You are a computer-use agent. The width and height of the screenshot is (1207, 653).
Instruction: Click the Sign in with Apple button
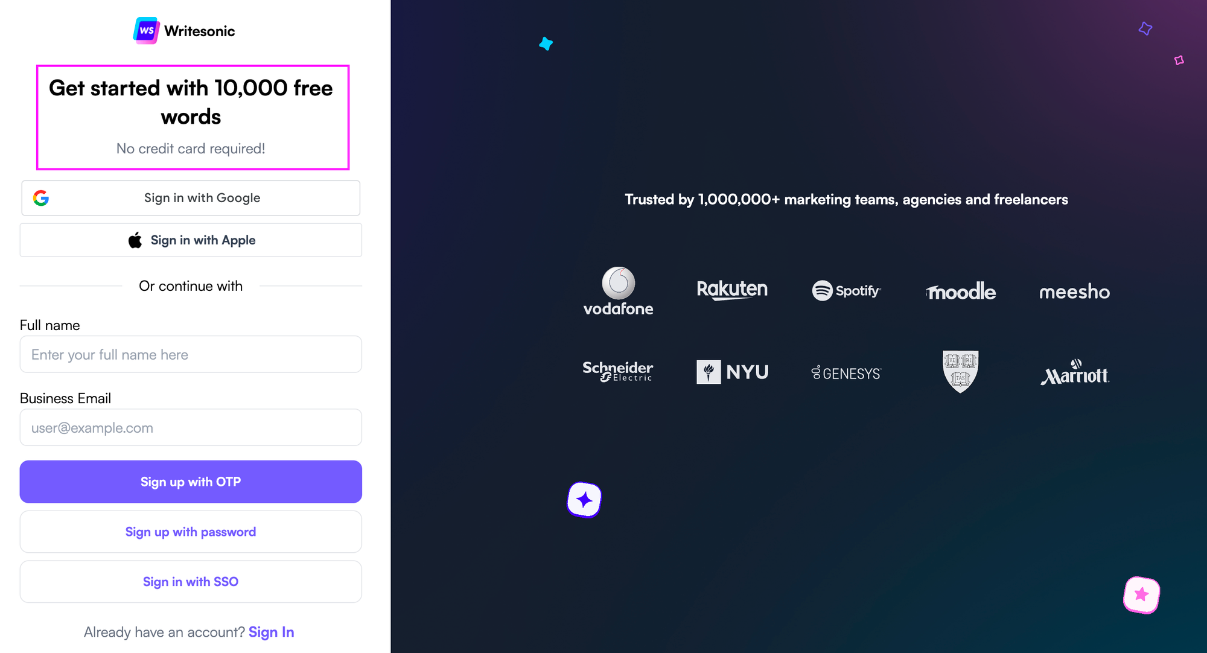point(191,240)
